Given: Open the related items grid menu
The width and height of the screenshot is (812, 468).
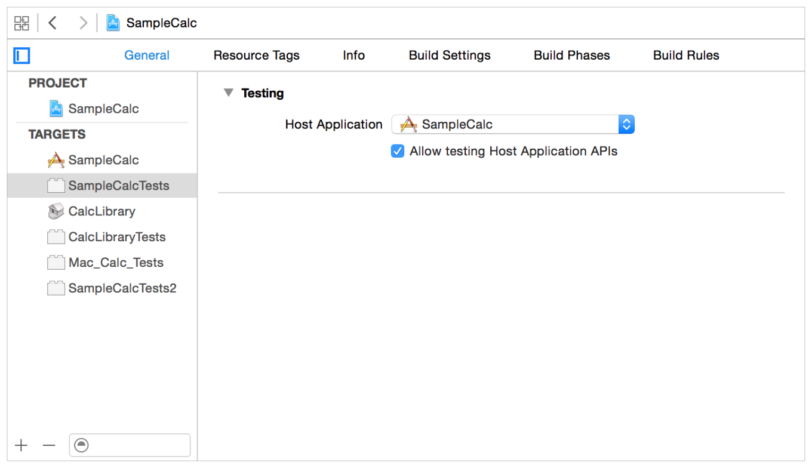Looking at the screenshot, I should coord(21,23).
